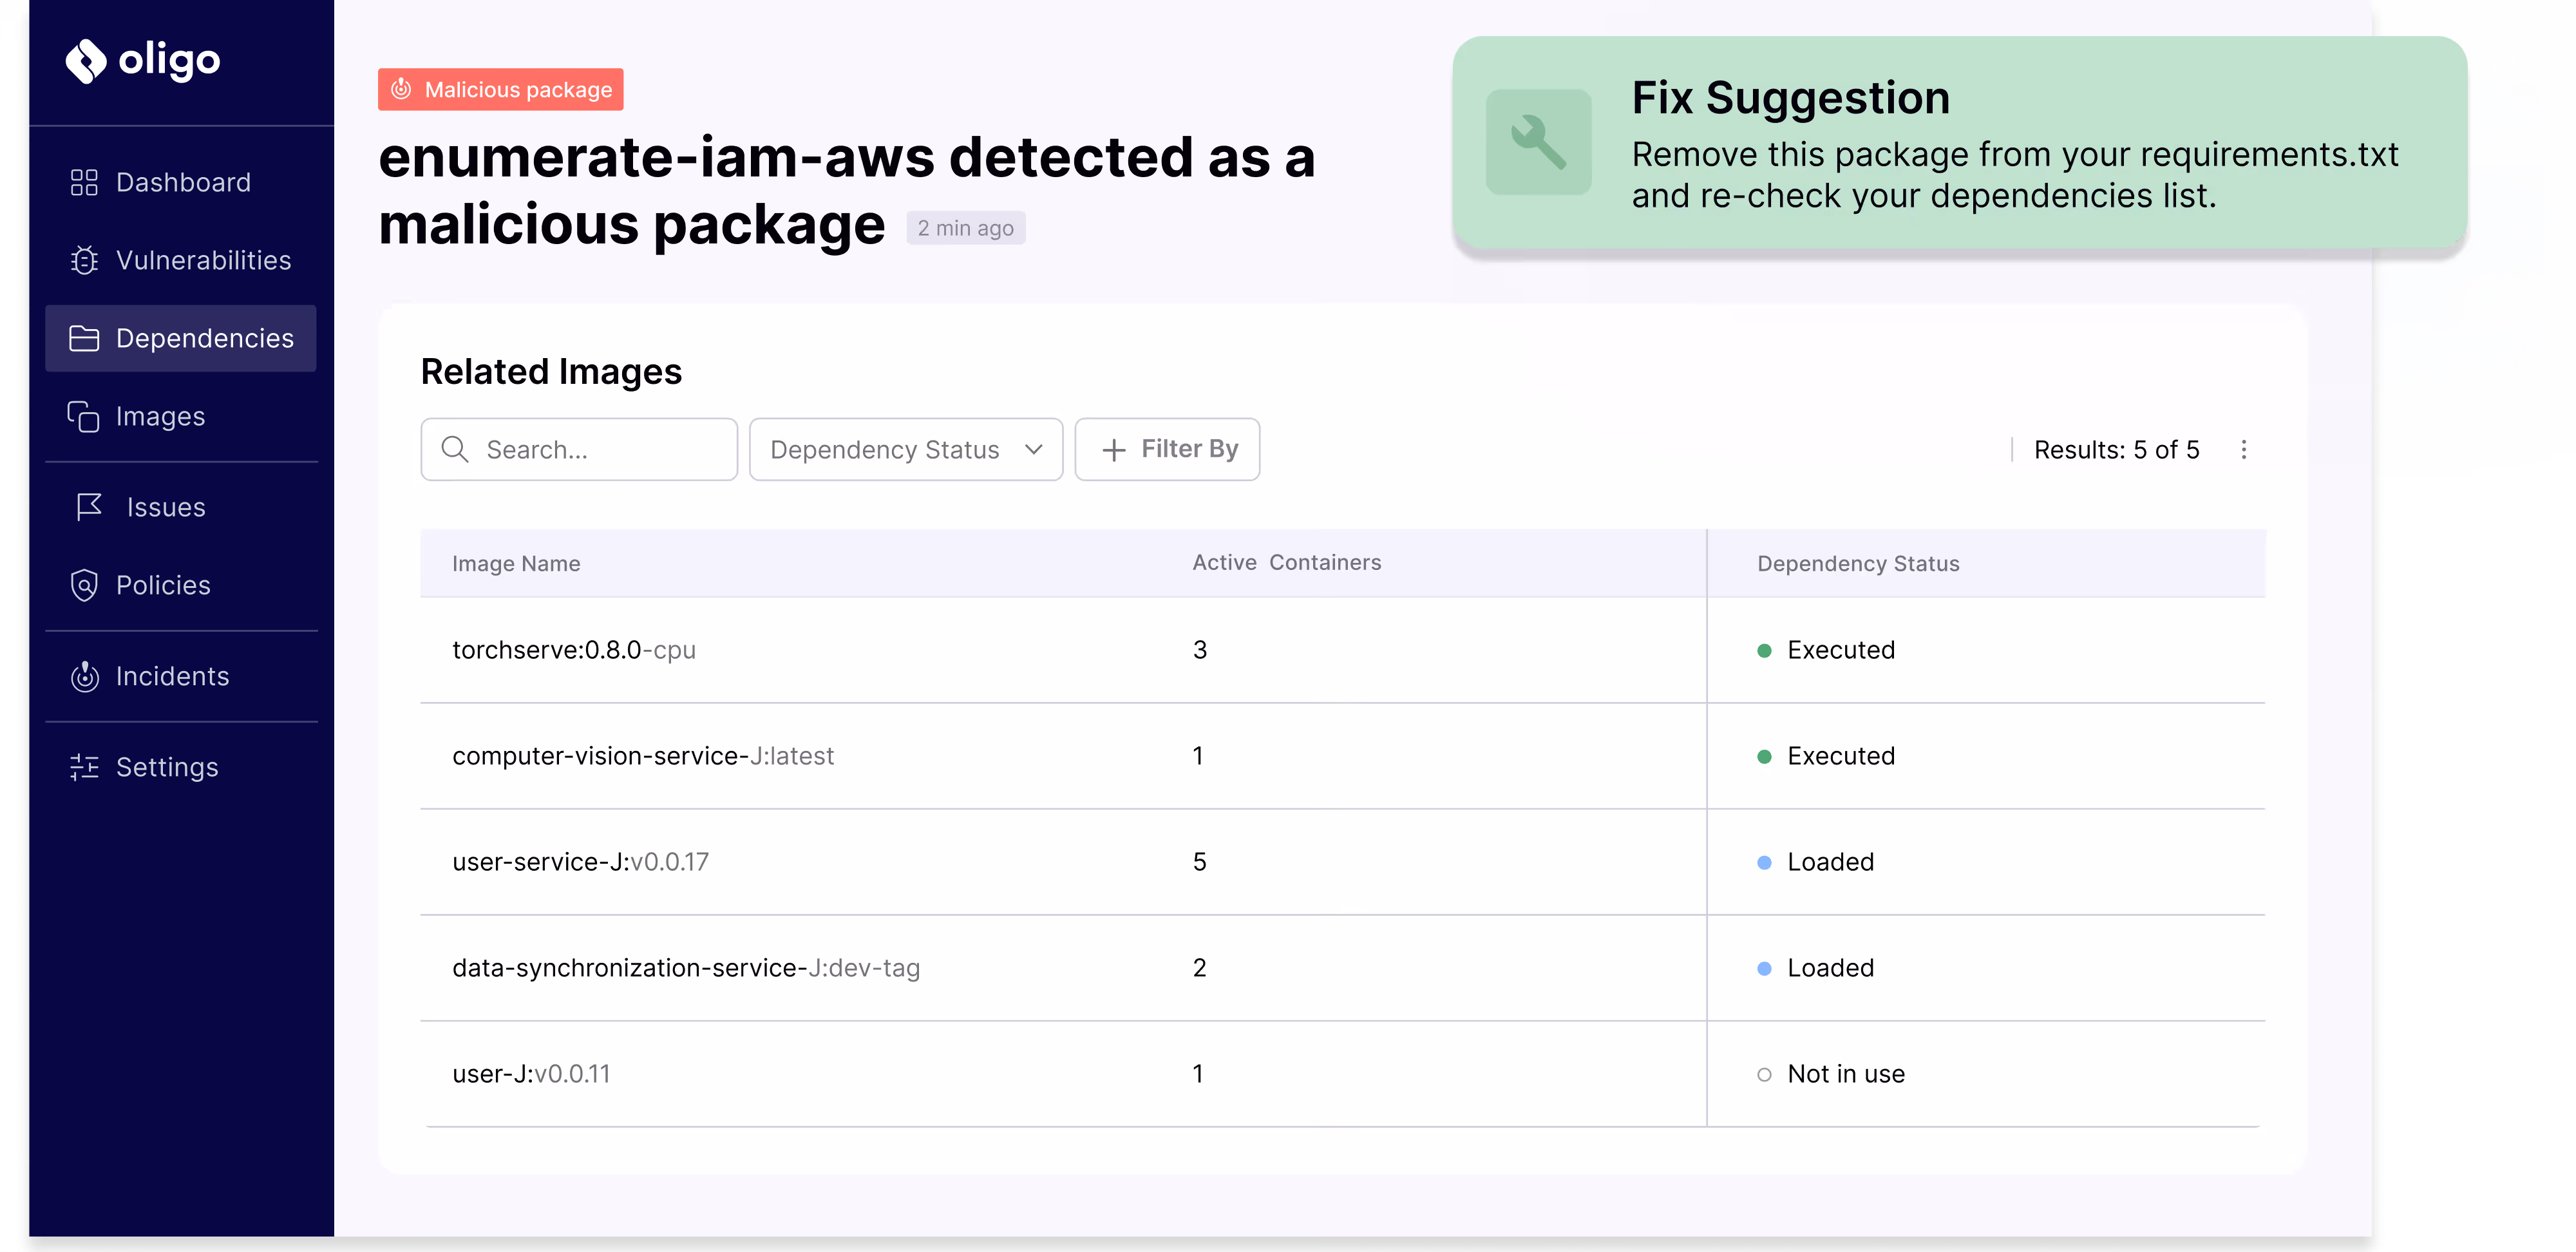The image size is (2576, 1252).
Task: Go to Vulnerabilities page
Action: (181, 260)
